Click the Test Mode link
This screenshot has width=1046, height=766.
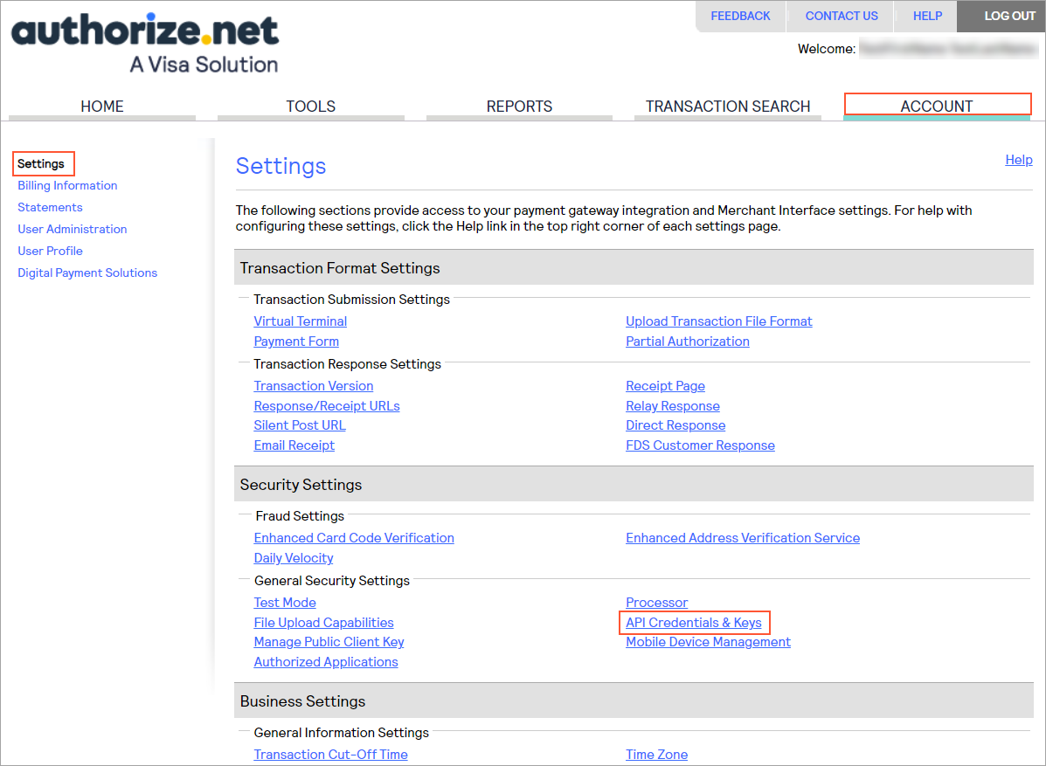pyautogui.click(x=285, y=603)
